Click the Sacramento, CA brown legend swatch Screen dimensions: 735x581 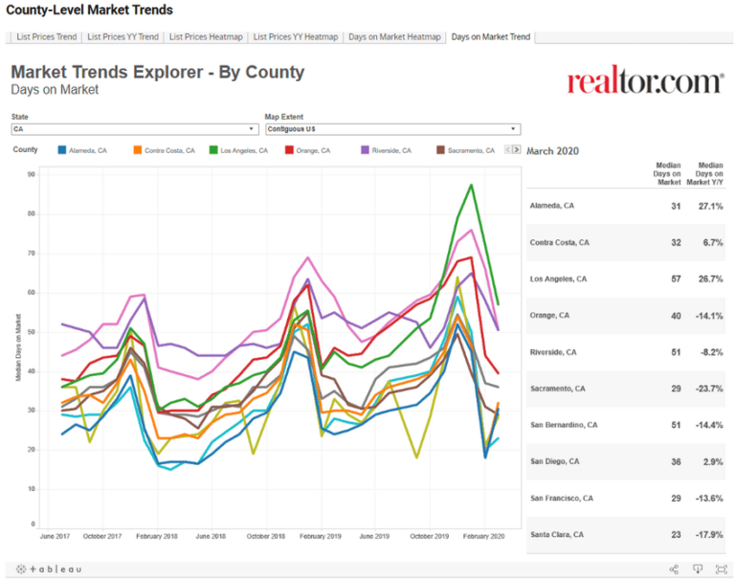pyautogui.click(x=440, y=150)
